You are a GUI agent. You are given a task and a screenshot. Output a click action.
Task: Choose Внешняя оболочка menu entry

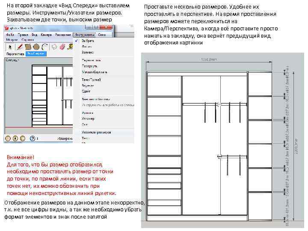point(96,99)
